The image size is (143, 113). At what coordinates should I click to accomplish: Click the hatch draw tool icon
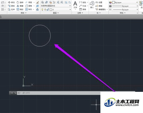(2, 9)
